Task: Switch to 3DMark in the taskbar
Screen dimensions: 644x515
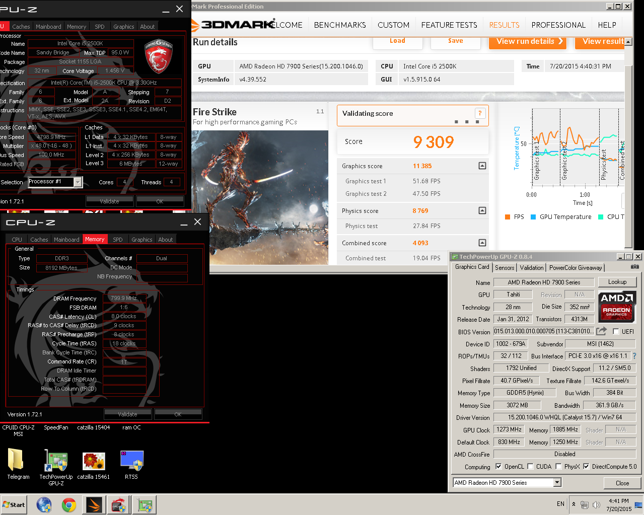Action: click(94, 505)
